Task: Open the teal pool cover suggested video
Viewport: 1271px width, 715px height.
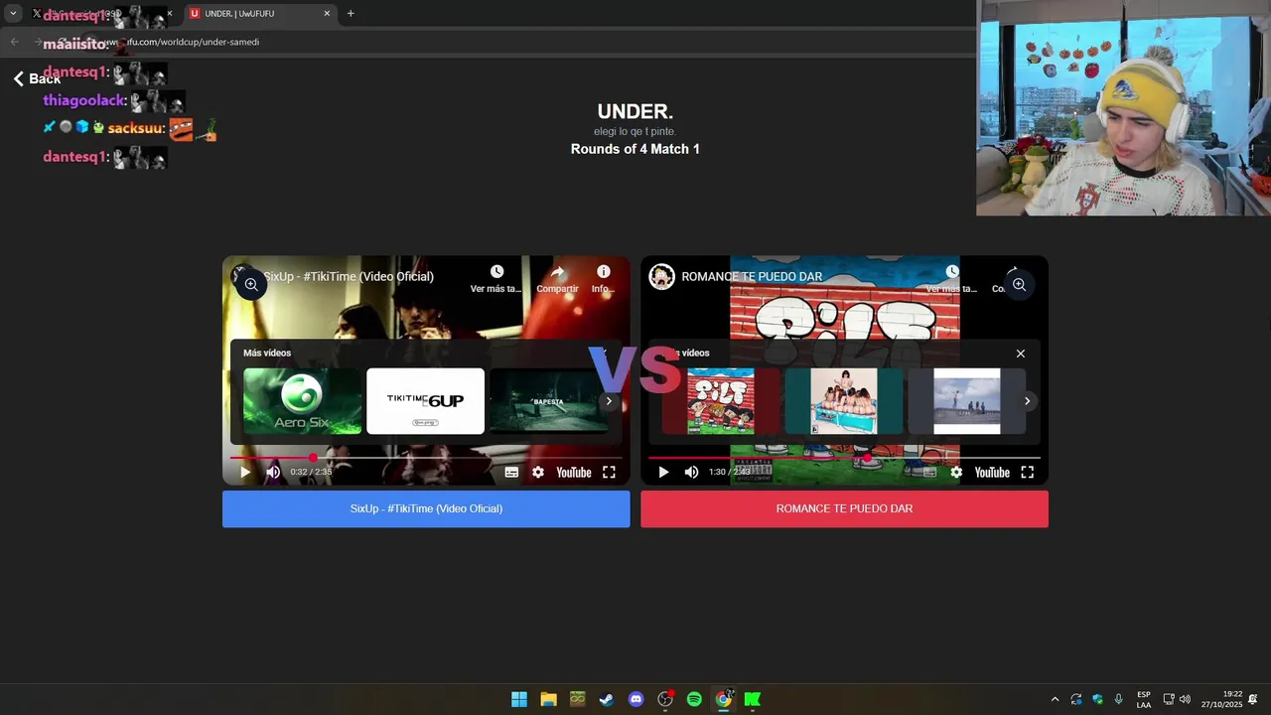Action: pos(844,401)
